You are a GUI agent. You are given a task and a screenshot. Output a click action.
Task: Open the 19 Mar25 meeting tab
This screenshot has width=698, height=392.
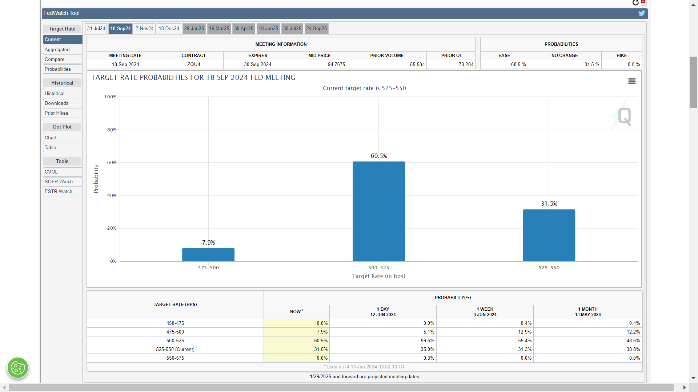click(x=219, y=28)
